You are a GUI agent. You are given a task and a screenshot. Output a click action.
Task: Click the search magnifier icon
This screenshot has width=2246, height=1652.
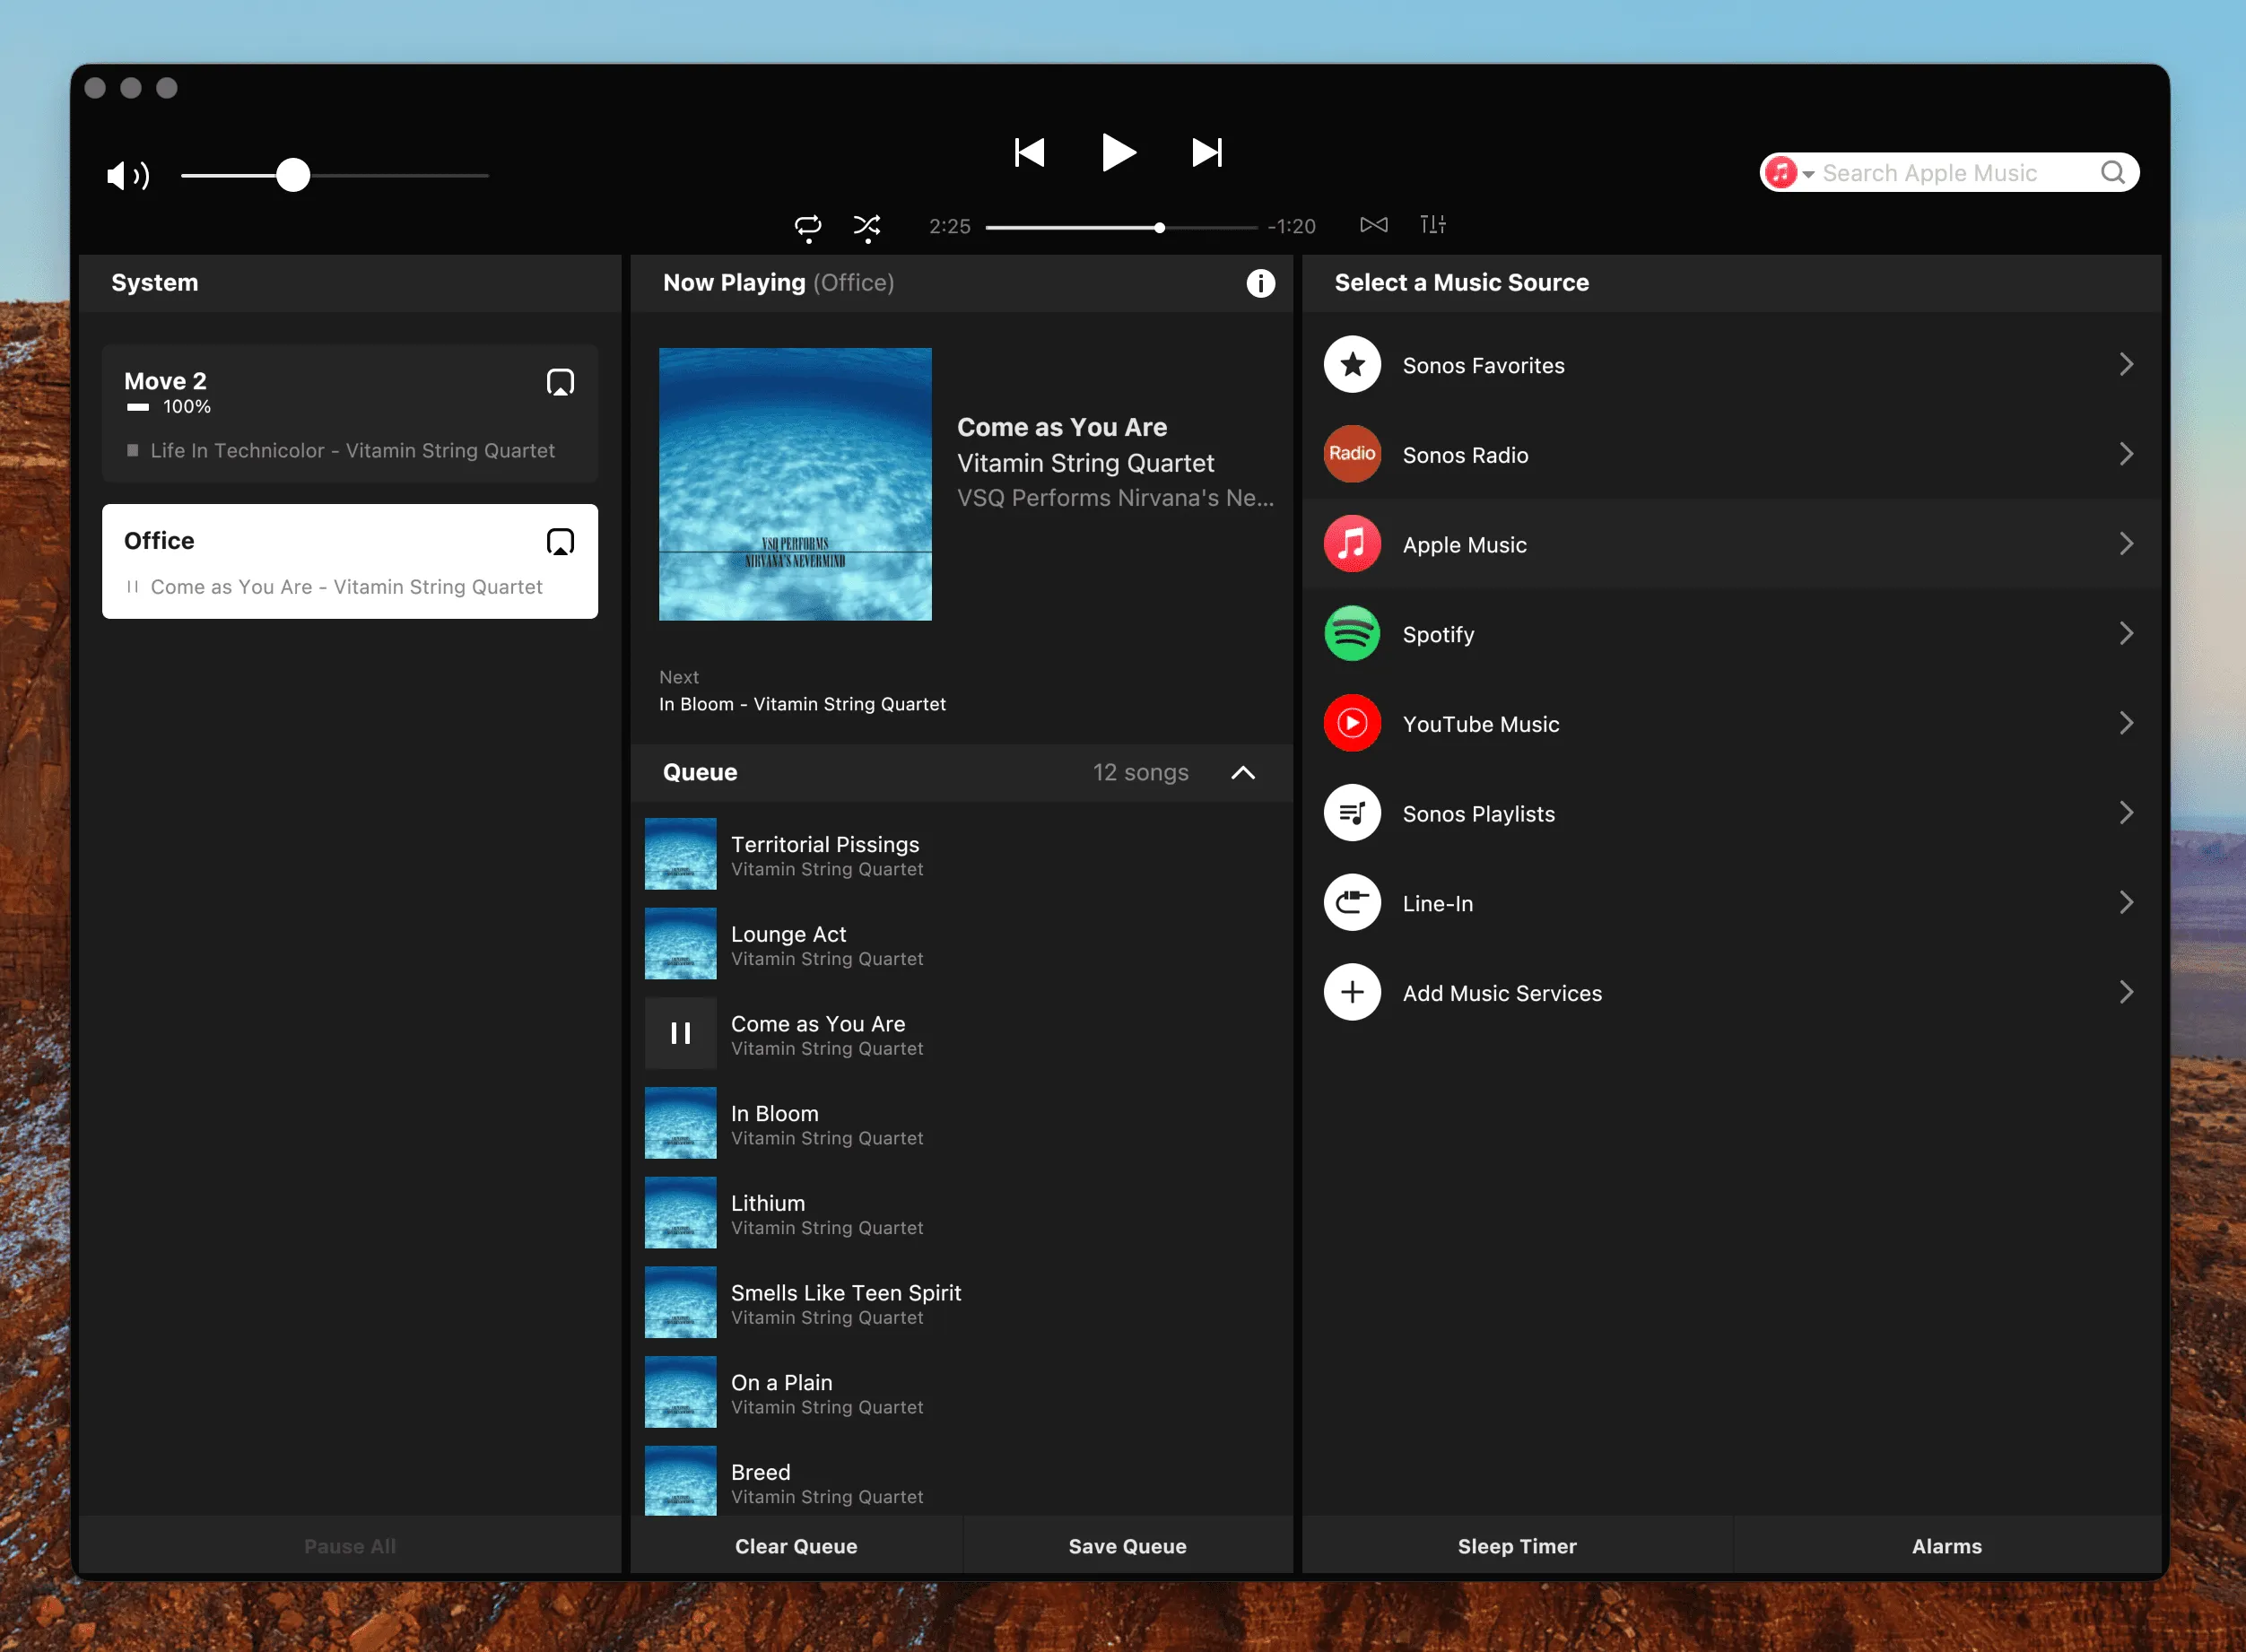coord(2113,173)
